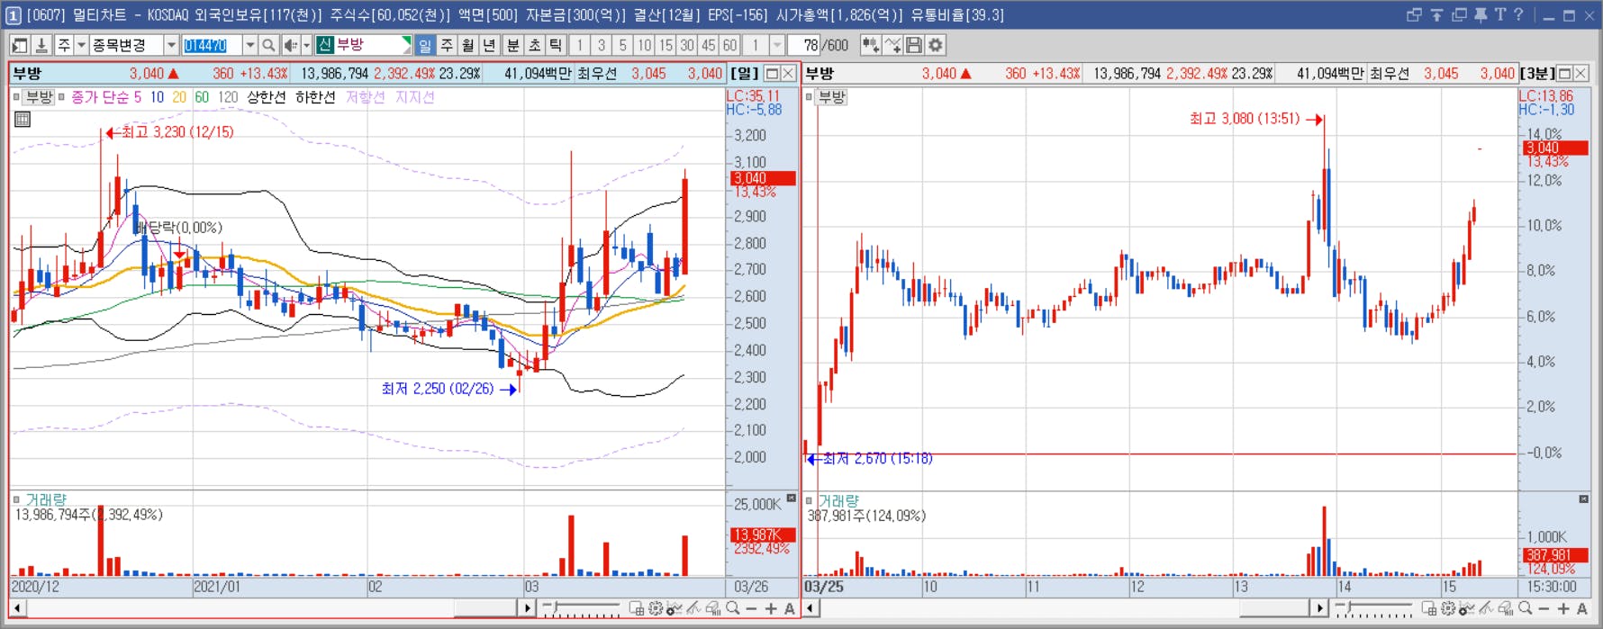The width and height of the screenshot is (1603, 629).
Task: Set interval to 60
Action: click(730, 45)
